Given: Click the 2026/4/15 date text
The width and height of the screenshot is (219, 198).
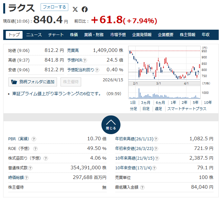Looking at the screenshot, I should tap(113, 80).
